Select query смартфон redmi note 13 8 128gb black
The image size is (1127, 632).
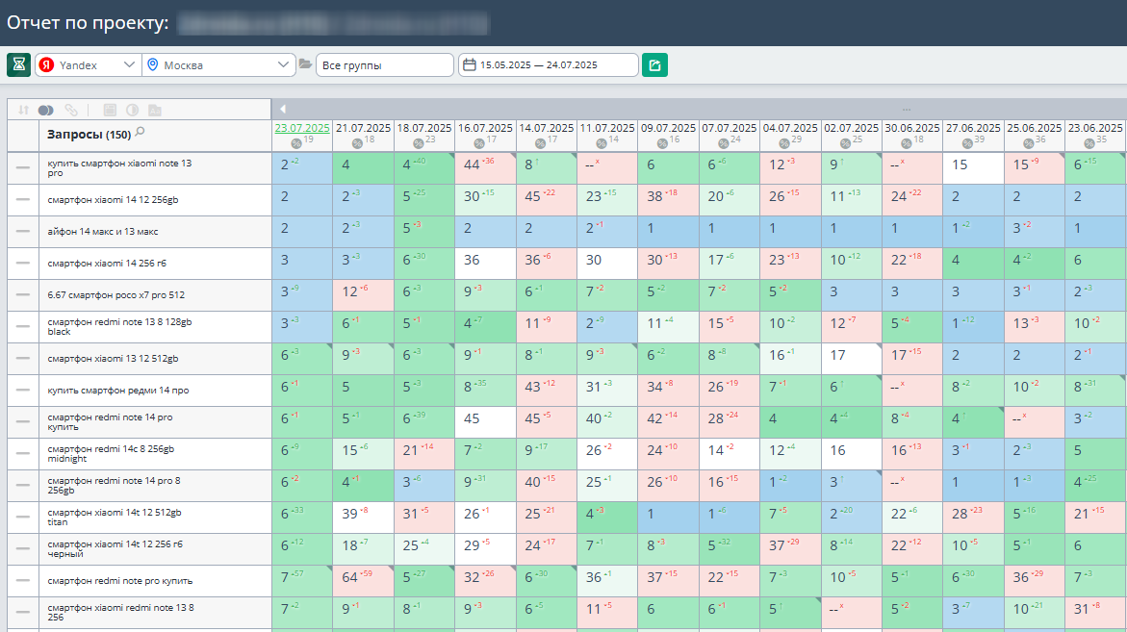coord(119,327)
